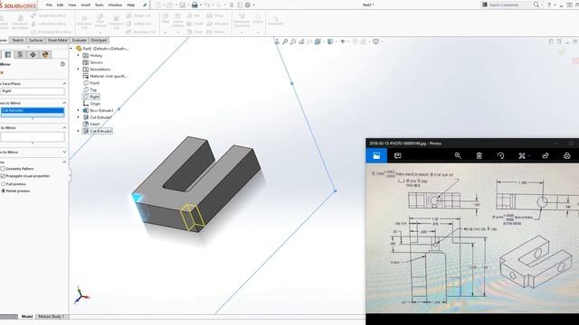The image size is (579, 325).
Task: Click the Print icon in the top toolbar
Action: (195, 5)
